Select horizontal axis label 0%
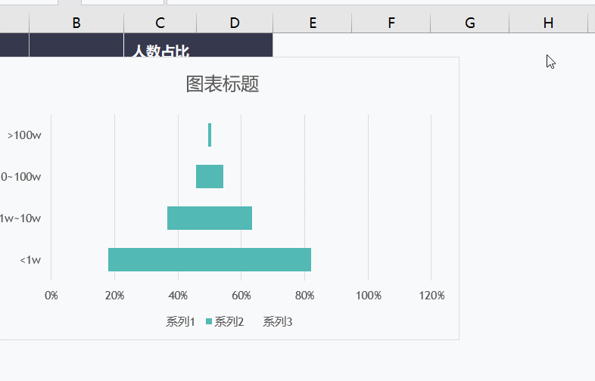Viewport: 595px width, 381px height. coord(51,296)
